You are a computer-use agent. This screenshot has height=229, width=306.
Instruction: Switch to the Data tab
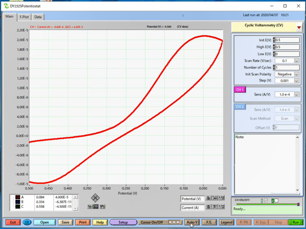(38, 17)
